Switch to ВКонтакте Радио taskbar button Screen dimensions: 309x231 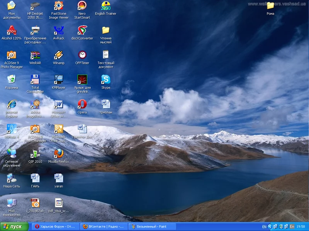point(104,227)
